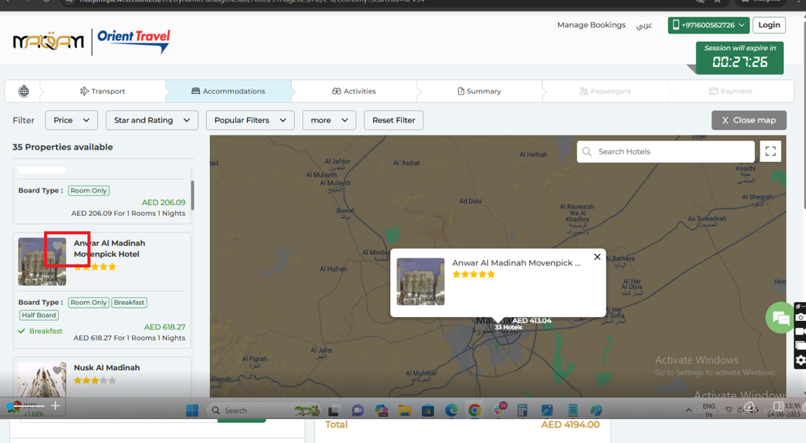The image size is (806, 443).
Task: Select the Half Board board type tag
Action: click(39, 315)
